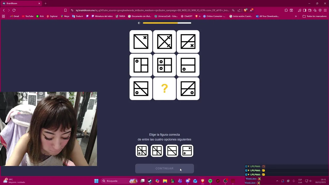Image resolution: width=329 pixels, height=185 pixels.
Task: Open the Traducir bookmark
Action: pyautogui.click(x=78, y=16)
